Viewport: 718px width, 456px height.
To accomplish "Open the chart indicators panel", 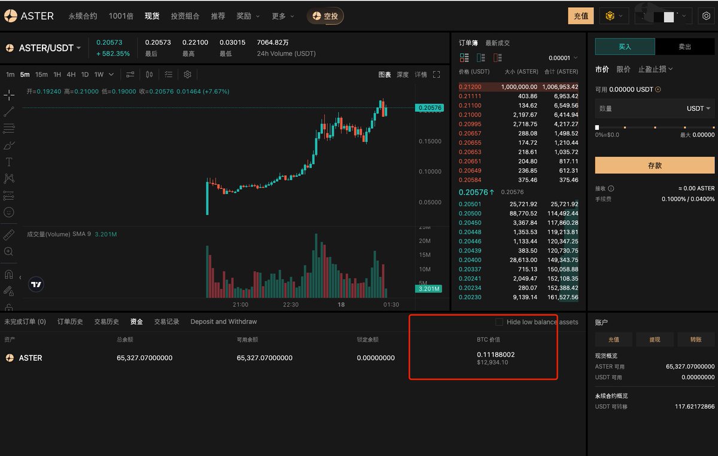I will 130,74.
